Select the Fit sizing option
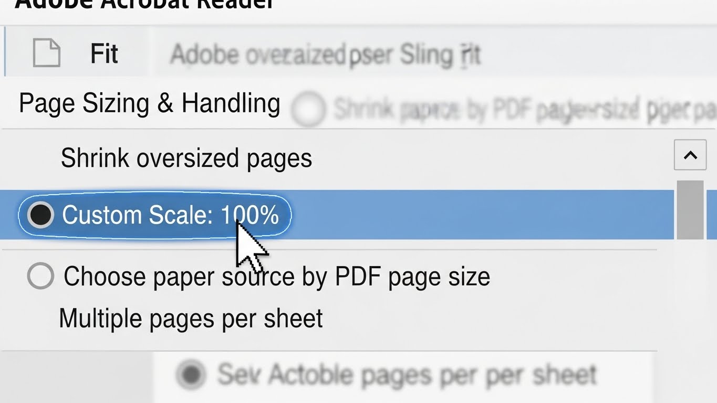 tap(104, 54)
